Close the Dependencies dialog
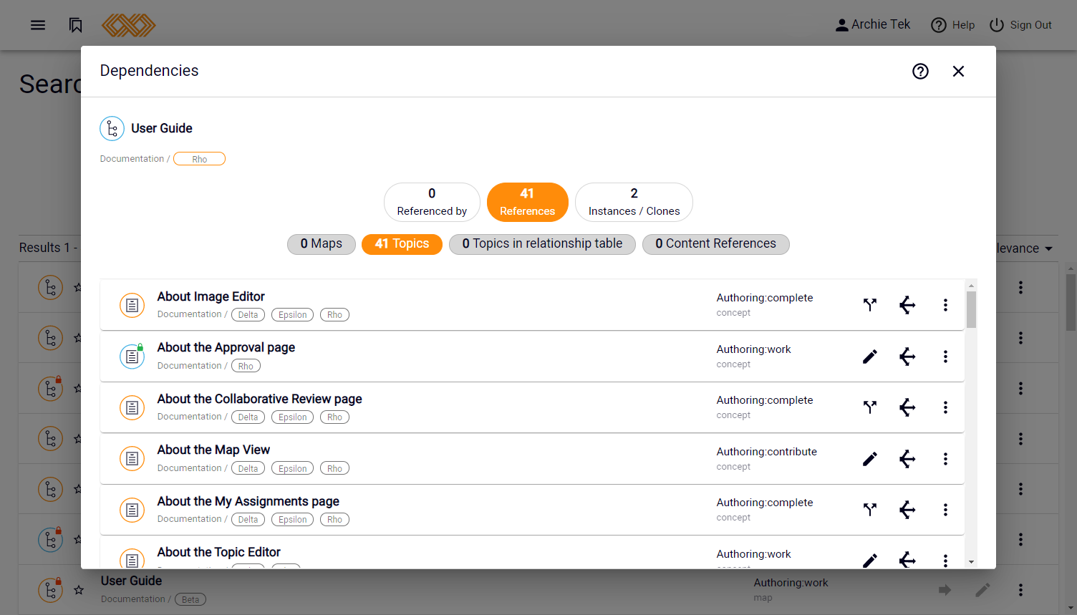The height and width of the screenshot is (615, 1077). tap(958, 71)
